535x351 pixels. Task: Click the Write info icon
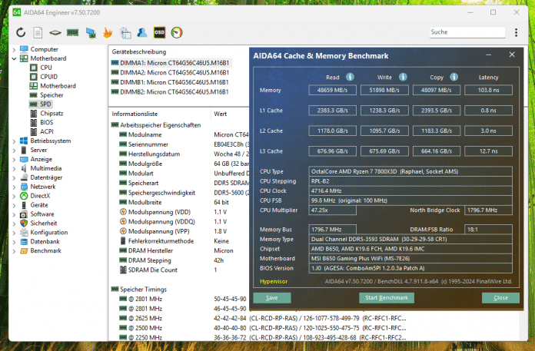403,77
